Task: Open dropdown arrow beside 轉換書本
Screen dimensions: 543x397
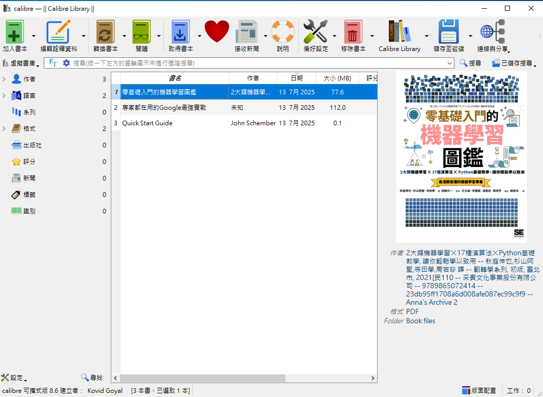Action: (x=124, y=36)
